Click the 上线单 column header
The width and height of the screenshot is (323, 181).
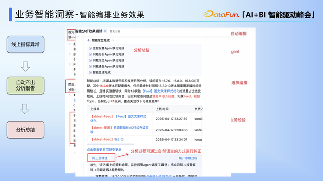95,109
